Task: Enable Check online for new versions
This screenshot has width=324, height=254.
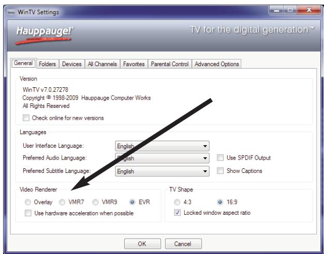Action: click(26, 118)
